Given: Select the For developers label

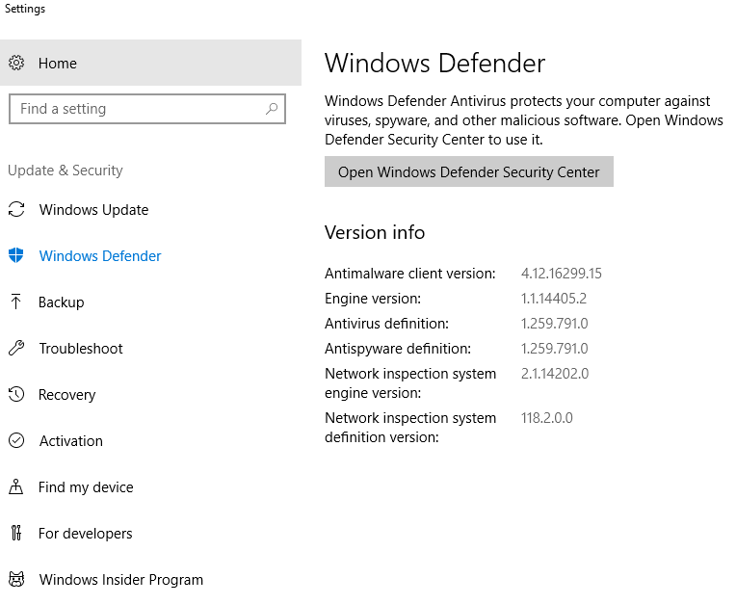Looking at the screenshot, I should pos(86,533).
